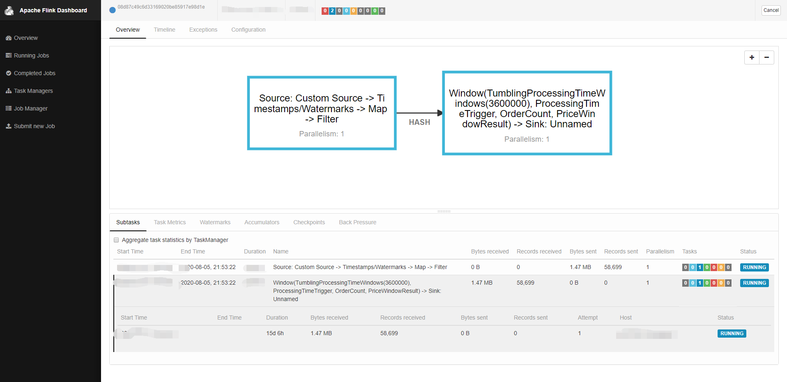
Task: Click the Window(TumblingProcessingTimeWindows) row name in the table
Action: pos(357,291)
